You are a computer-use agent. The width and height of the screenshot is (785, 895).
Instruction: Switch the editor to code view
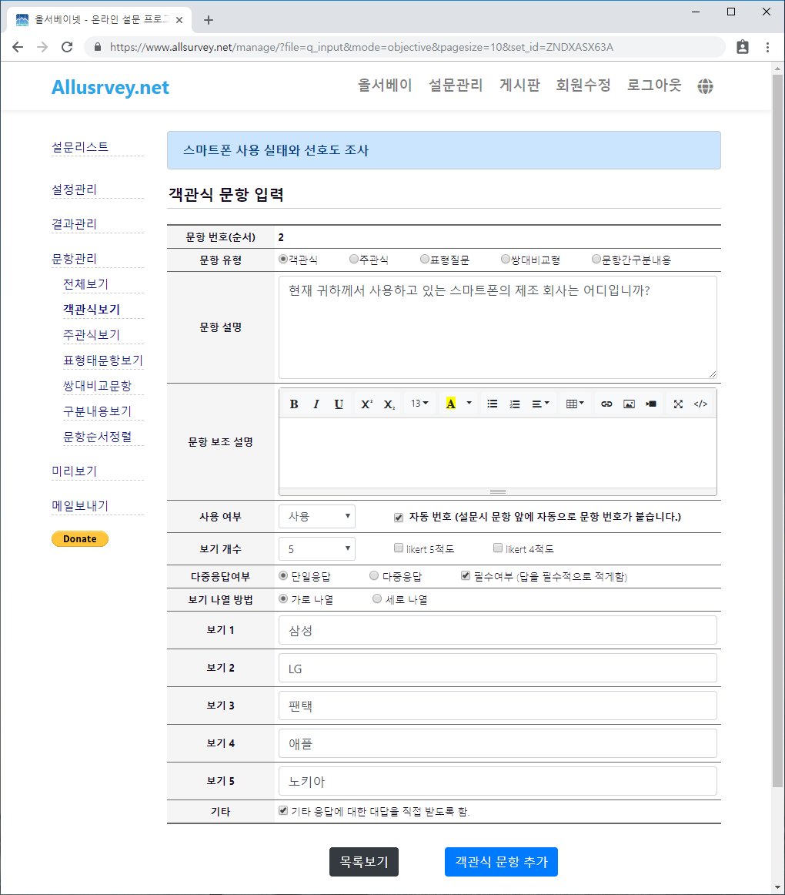click(x=700, y=404)
